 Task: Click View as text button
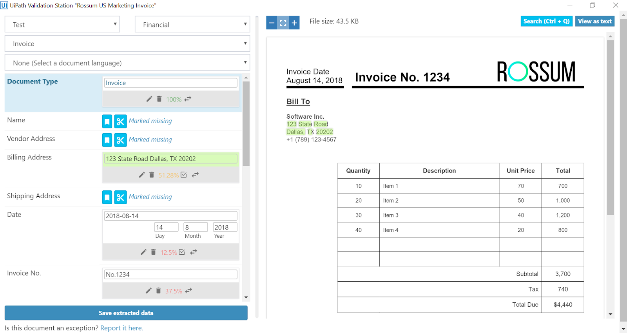595,21
